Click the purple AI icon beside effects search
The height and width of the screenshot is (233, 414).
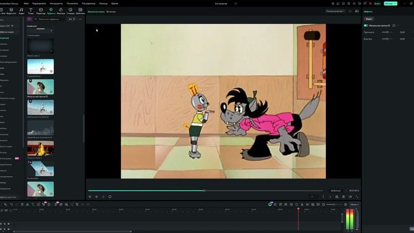pos(30,19)
